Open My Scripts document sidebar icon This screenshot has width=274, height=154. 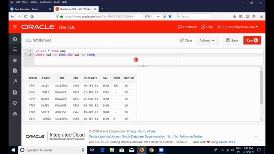point(15,92)
